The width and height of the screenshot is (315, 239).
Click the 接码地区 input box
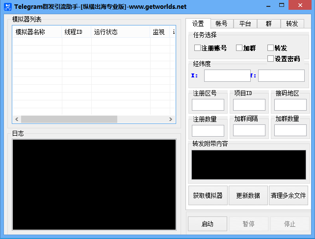coord(290,105)
